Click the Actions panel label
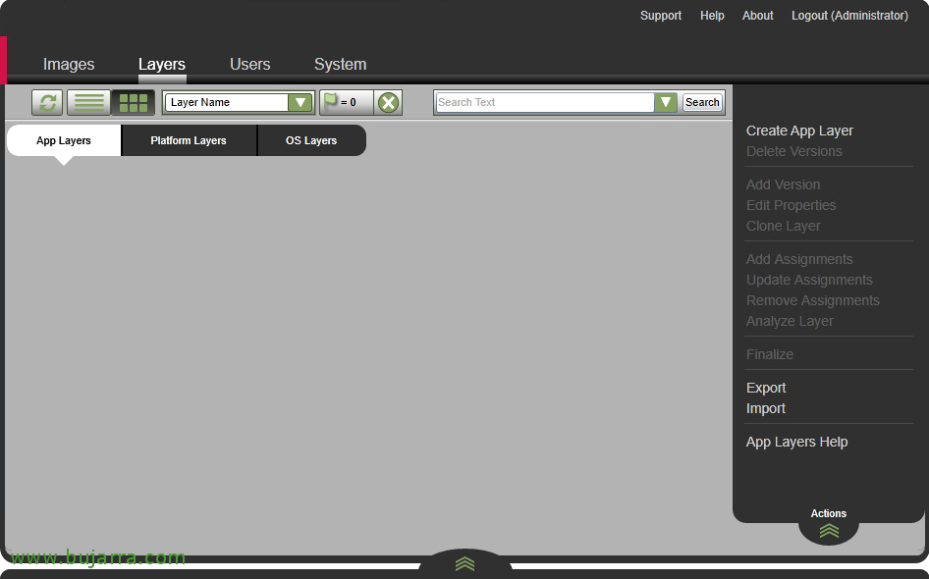Screen dimensions: 929x579 pos(828,513)
